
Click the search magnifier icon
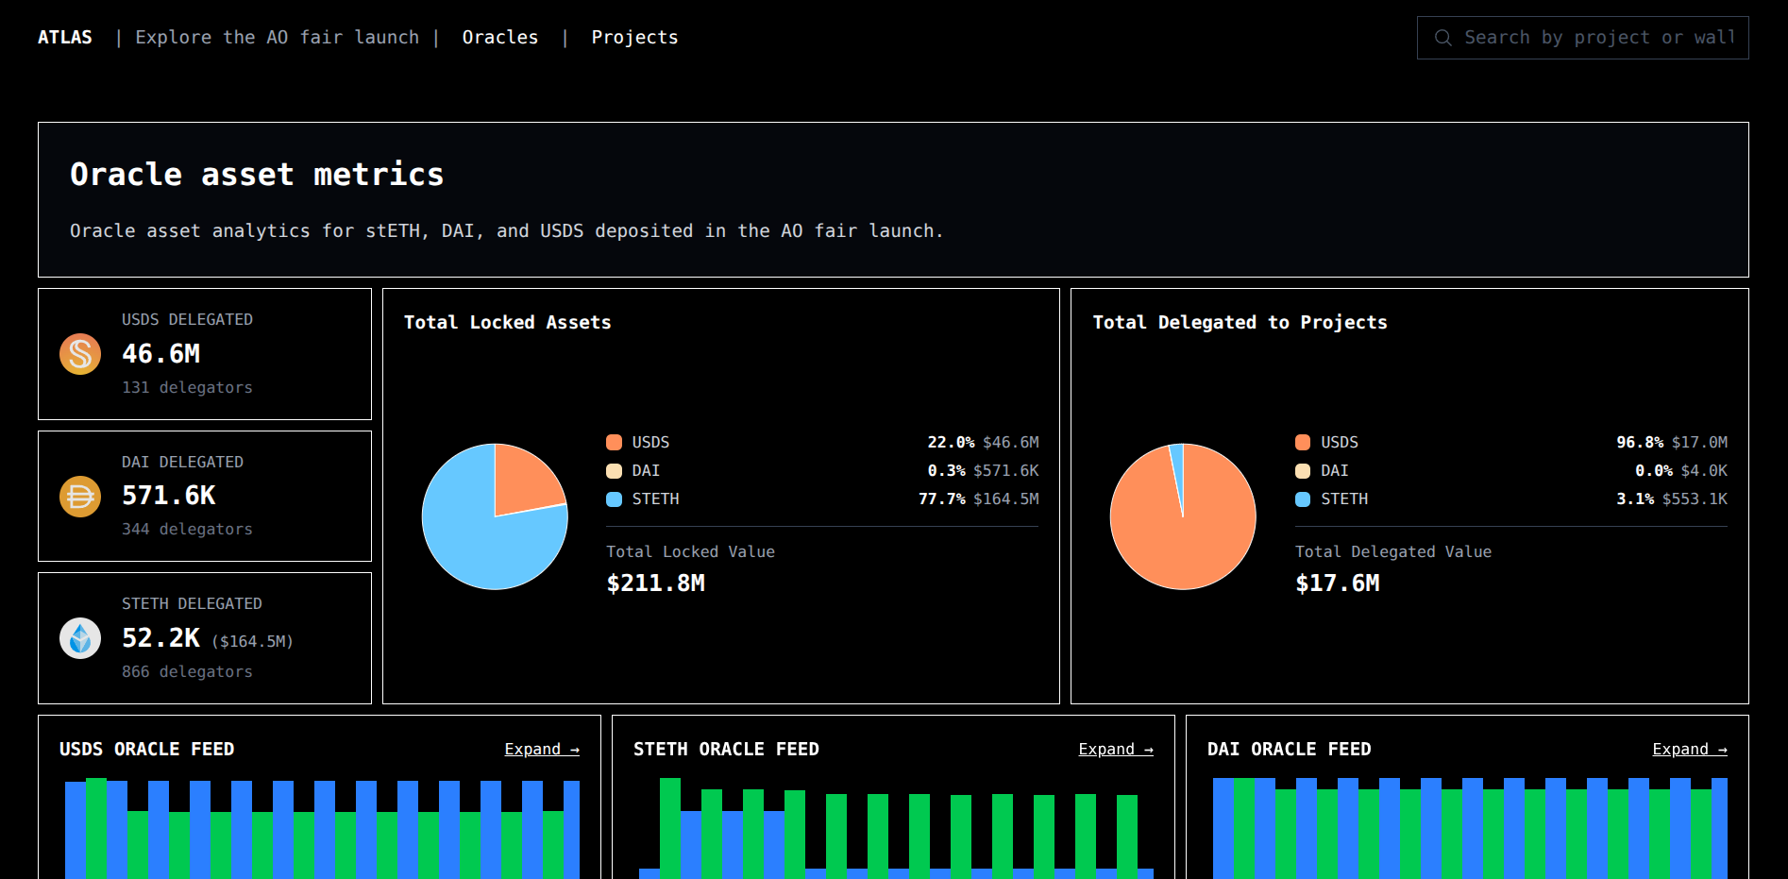click(x=1442, y=38)
